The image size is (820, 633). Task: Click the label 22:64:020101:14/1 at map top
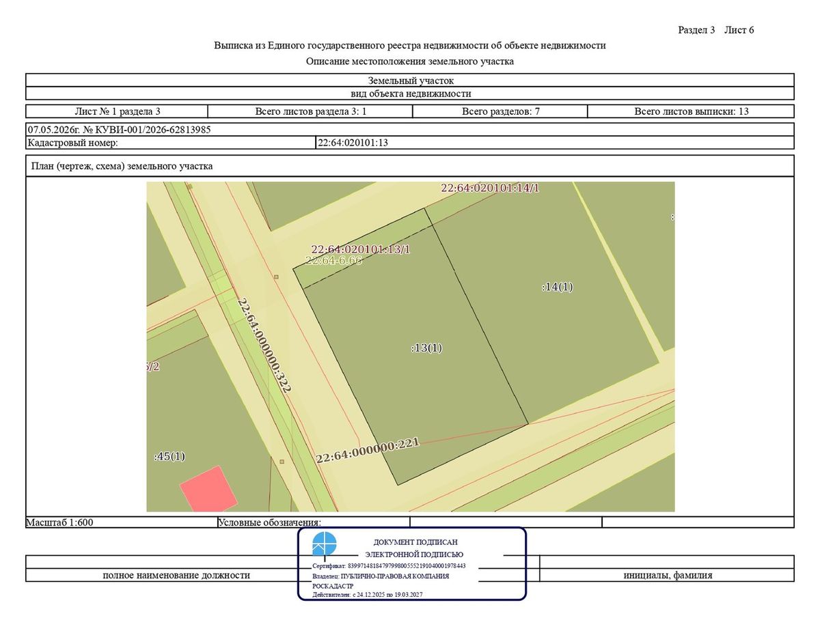pyautogui.click(x=490, y=188)
